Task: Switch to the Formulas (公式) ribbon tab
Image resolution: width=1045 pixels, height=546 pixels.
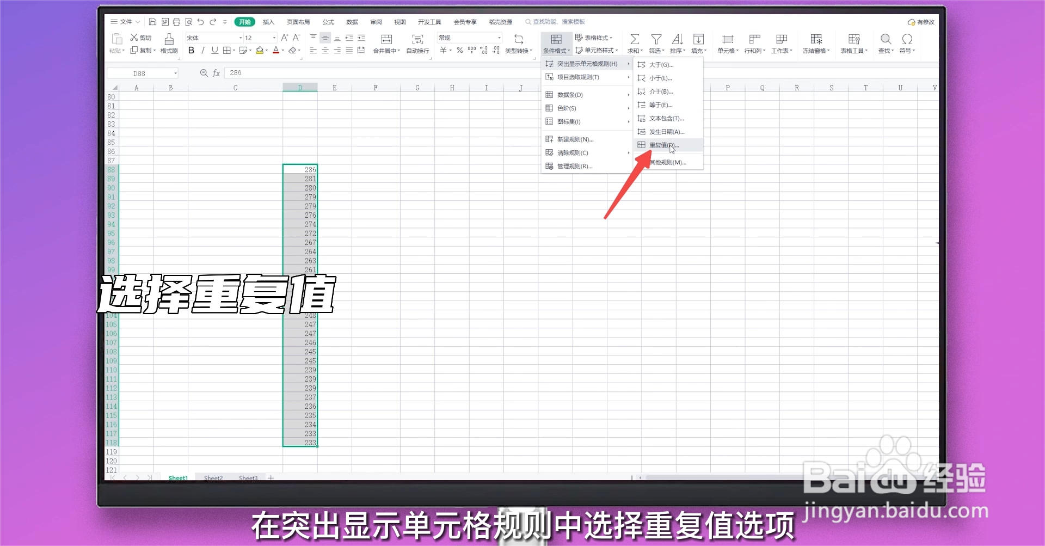Action: click(328, 22)
